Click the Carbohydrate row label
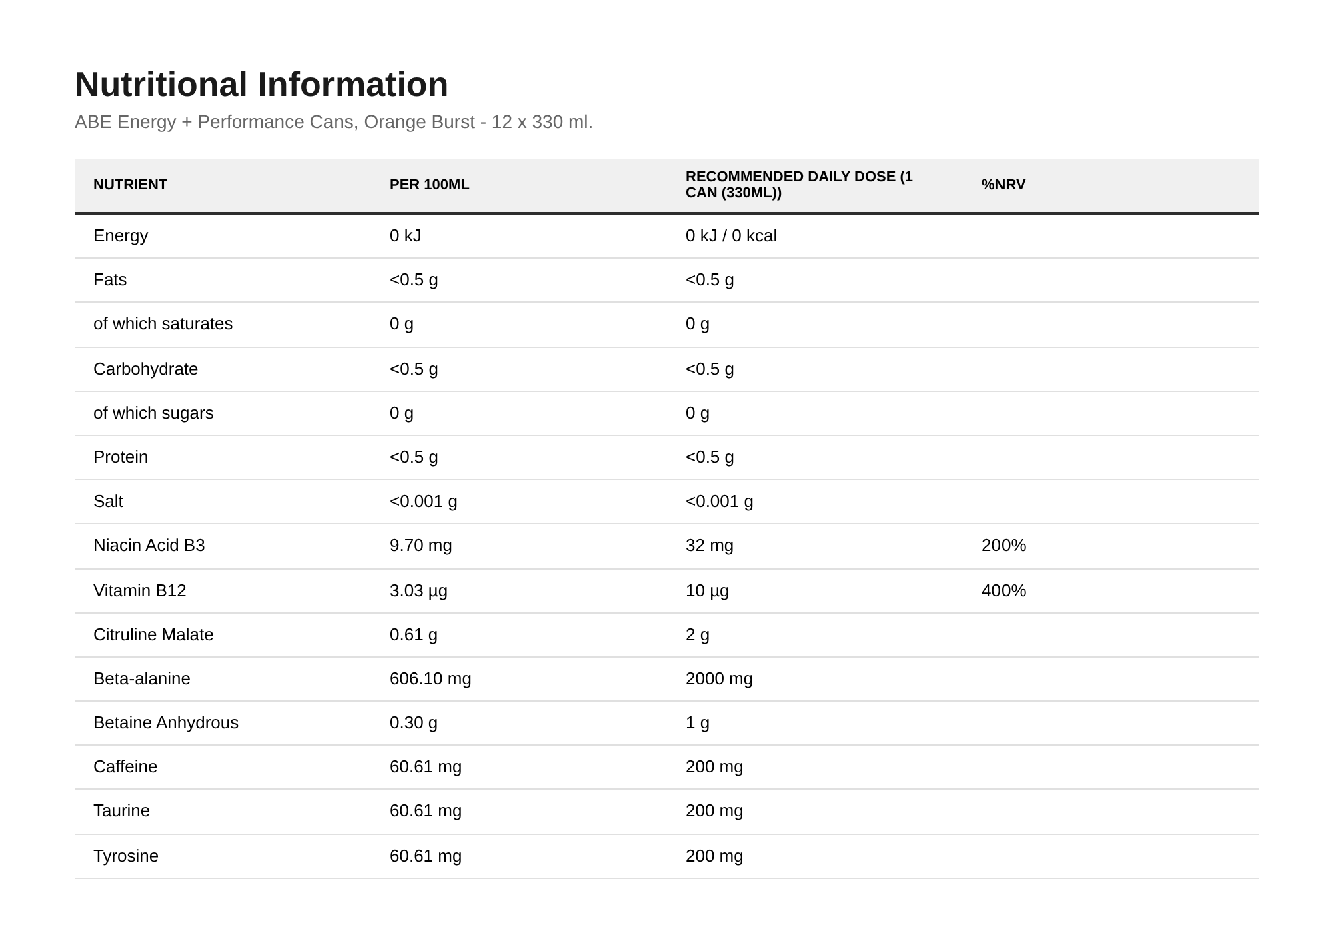The height and width of the screenshot is (943, 1334). click(145, 369)
